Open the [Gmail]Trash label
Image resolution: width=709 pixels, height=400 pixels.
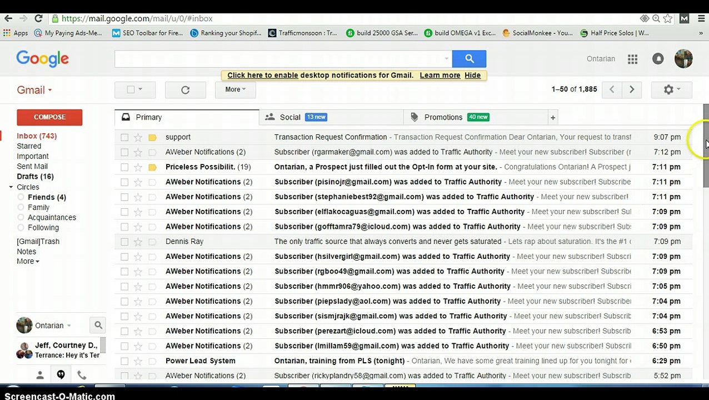(38, 242)
